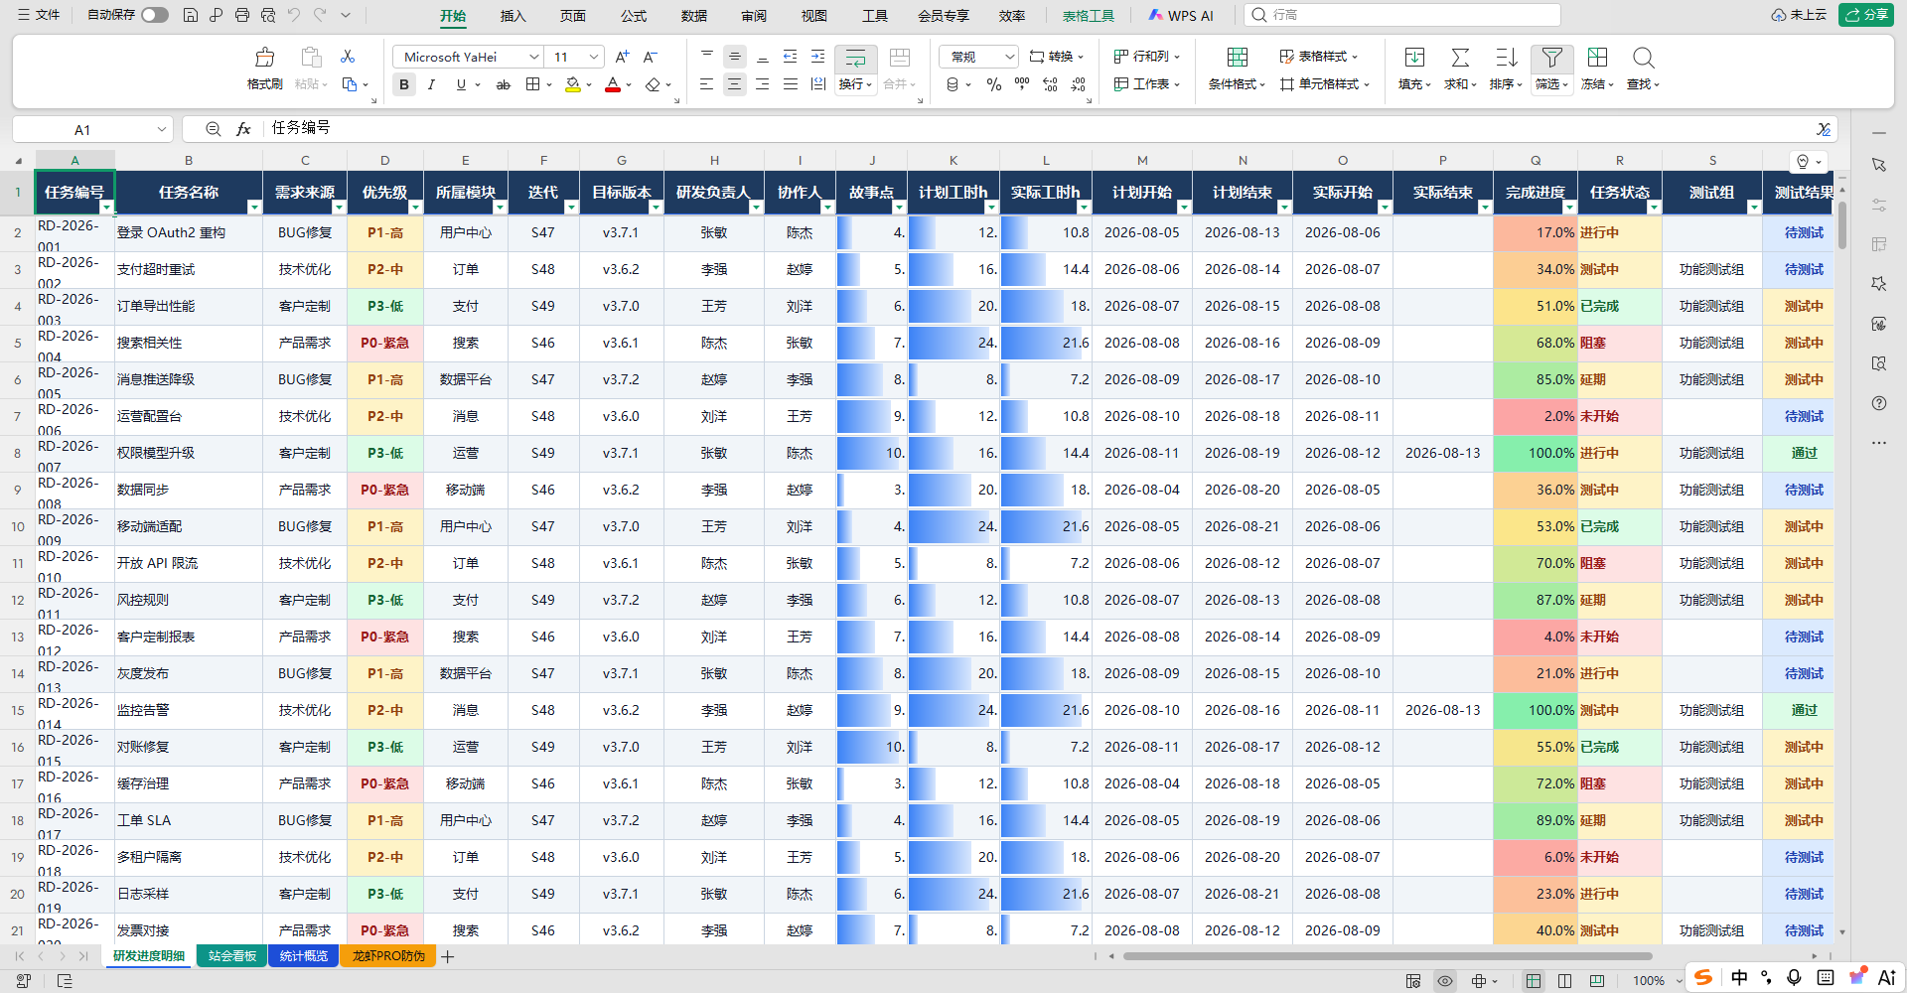The image size is (1907, 993).
Task: Click the Save icon in the quick toolbar
Action: pos(191,15)
